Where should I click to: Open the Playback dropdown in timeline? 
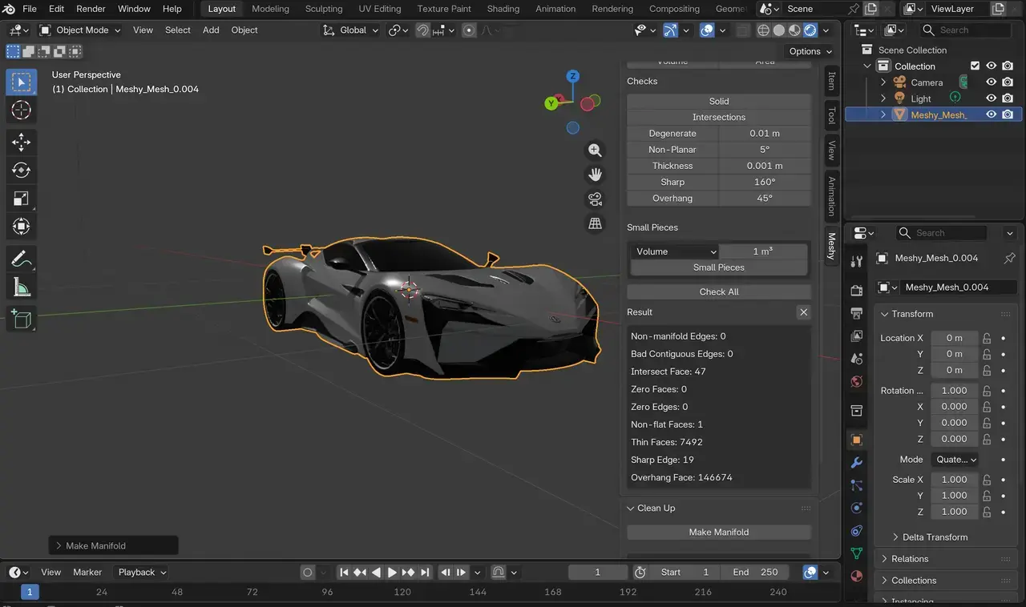[x=142, y=573]
